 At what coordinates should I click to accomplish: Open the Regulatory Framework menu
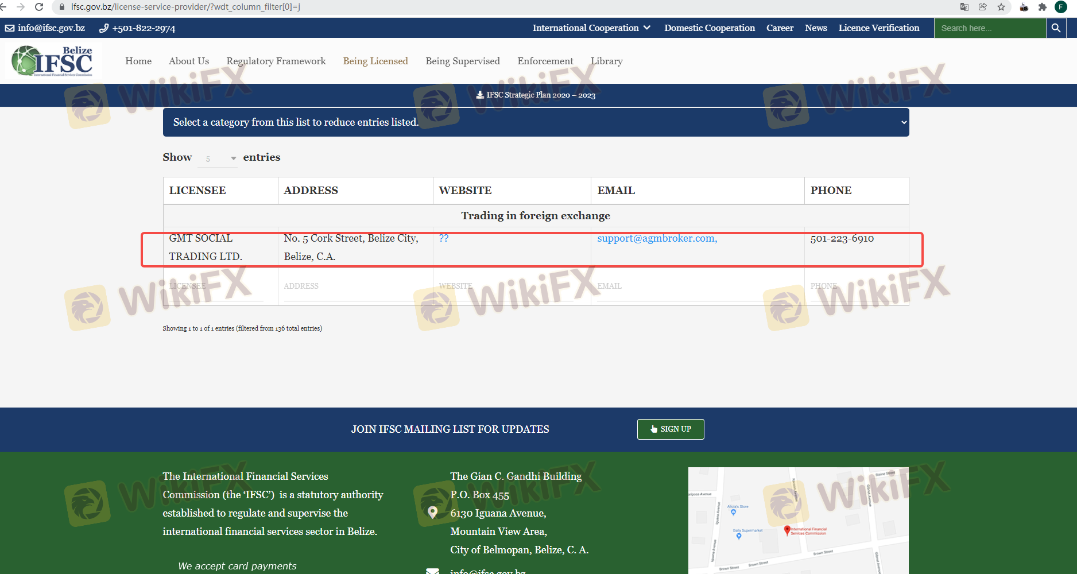point(276,61)
